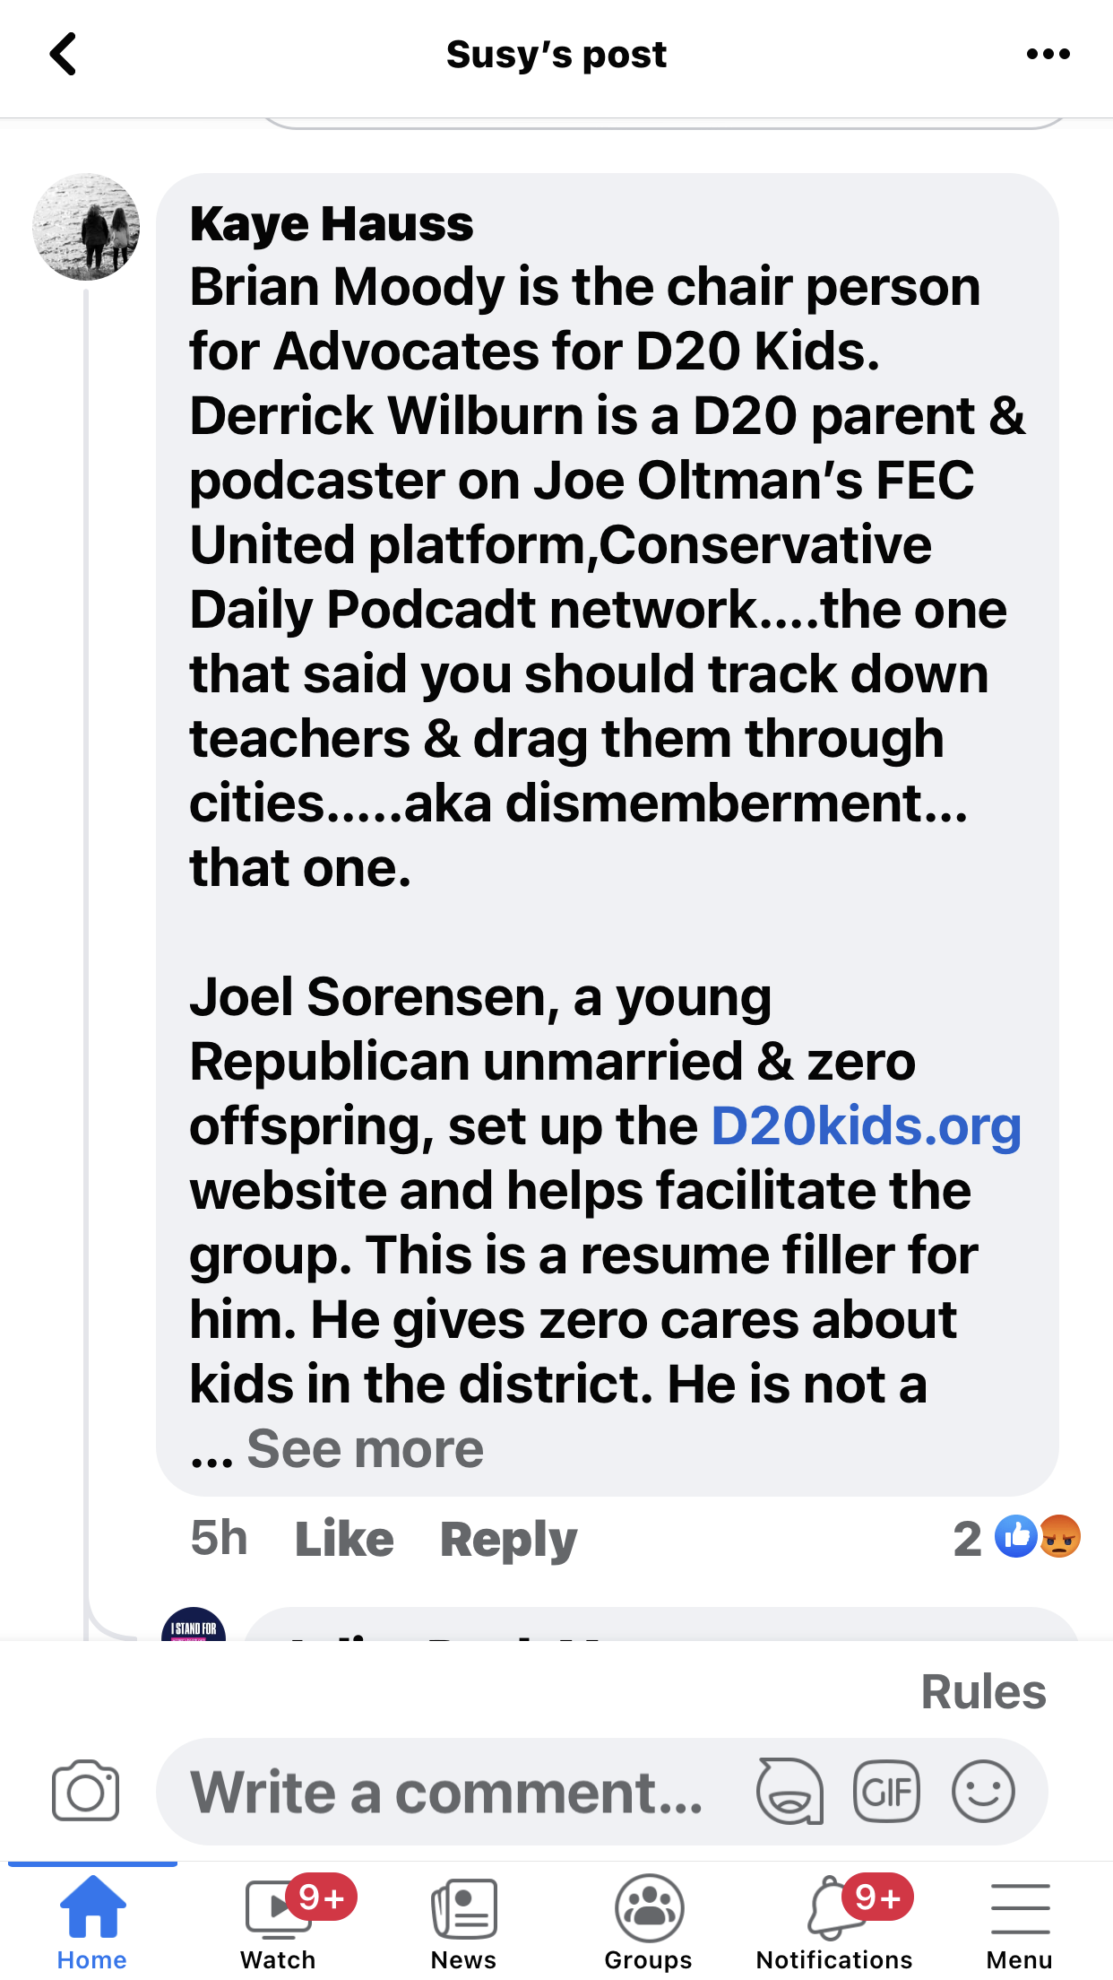Open the emoji smiley picker
Screen dimensions: 1113x1980
click(983, 1793)
